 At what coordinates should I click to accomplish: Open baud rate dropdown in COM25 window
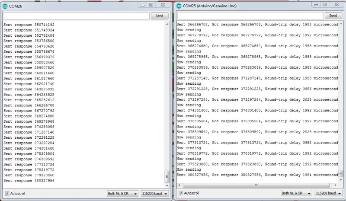click(x=328, y=193)
